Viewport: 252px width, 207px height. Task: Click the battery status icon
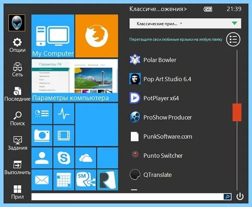pyautogui.click(x=208, y=9)
